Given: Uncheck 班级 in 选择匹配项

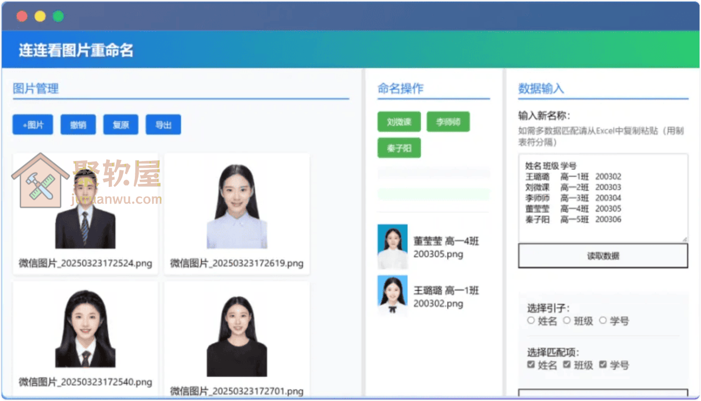Looking at the screenshot, I should coord(566,365).
